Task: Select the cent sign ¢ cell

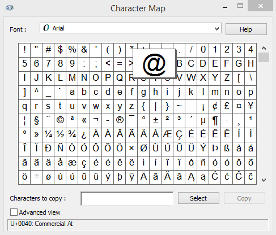Action: 215,106
